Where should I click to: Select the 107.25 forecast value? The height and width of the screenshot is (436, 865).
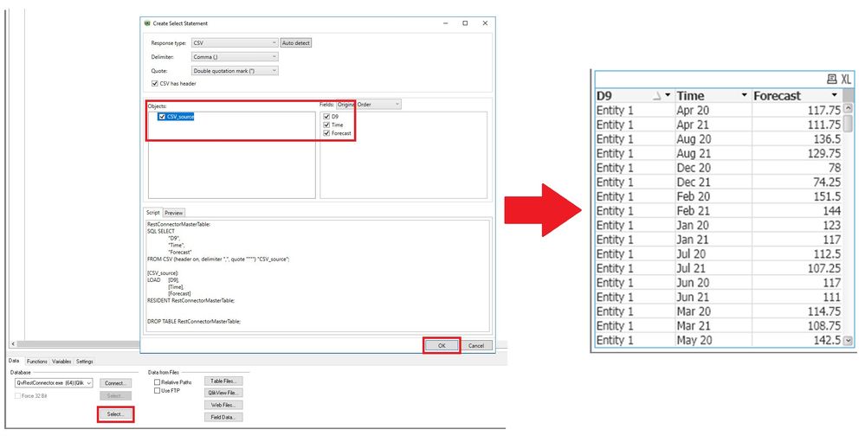coord(824,268)
